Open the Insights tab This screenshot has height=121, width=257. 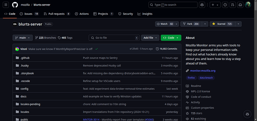[145, 14]
